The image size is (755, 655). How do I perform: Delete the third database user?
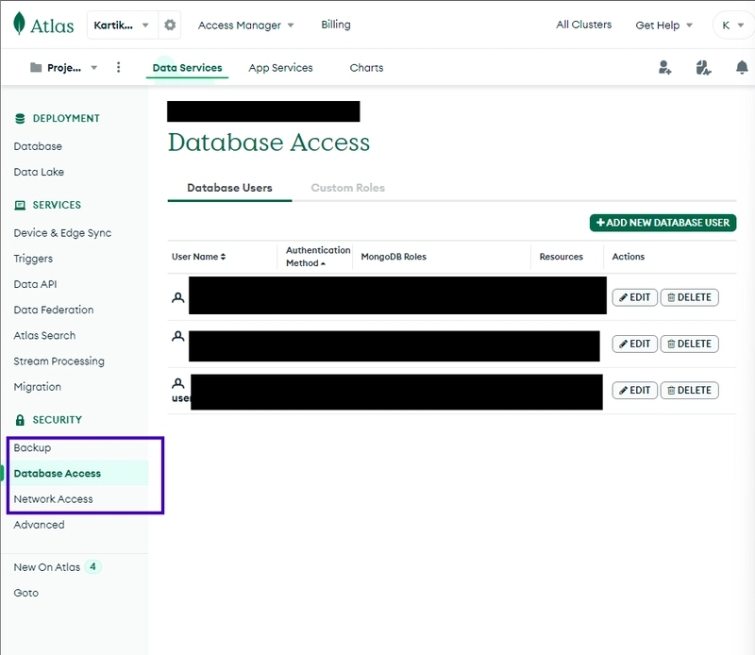click(690, 390)
